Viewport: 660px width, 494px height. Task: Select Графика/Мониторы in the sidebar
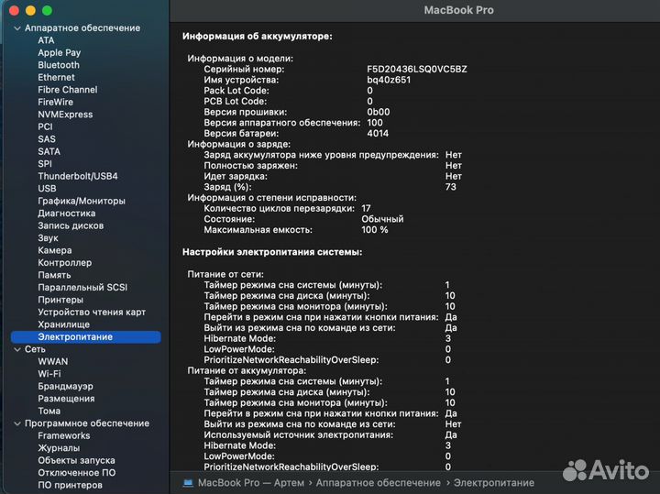(x=82, y=201)
